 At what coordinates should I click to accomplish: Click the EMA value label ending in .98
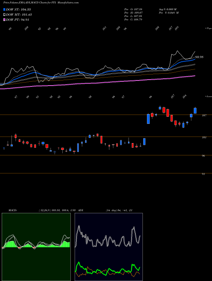pyautogui.click(x=199, y=57)
